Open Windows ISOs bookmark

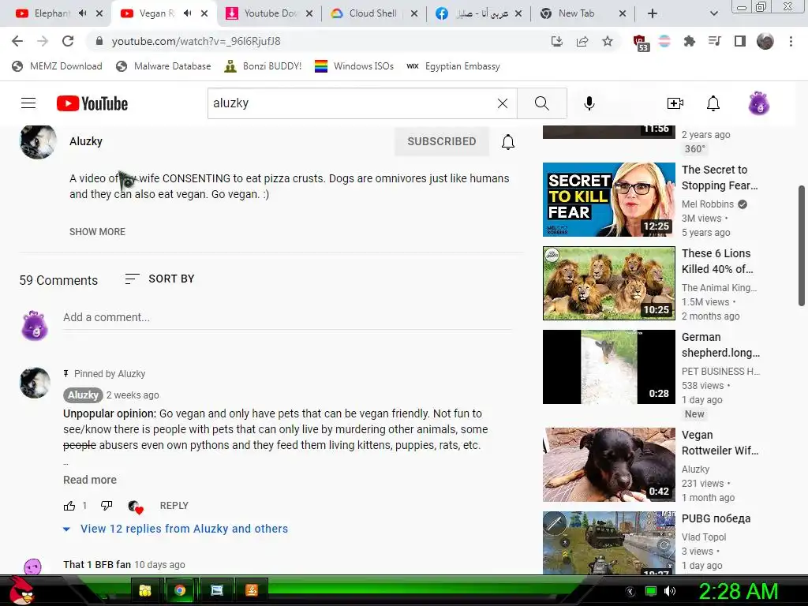point(354,66)
